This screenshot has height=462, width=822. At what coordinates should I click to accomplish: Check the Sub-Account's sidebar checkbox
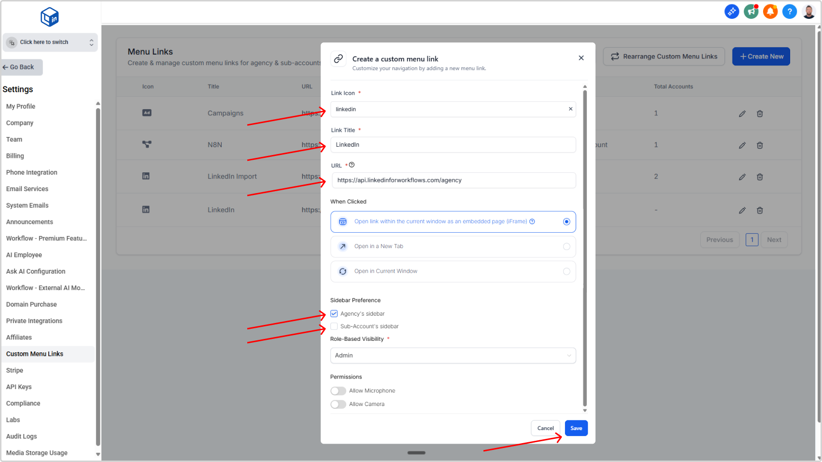(334, 326)
